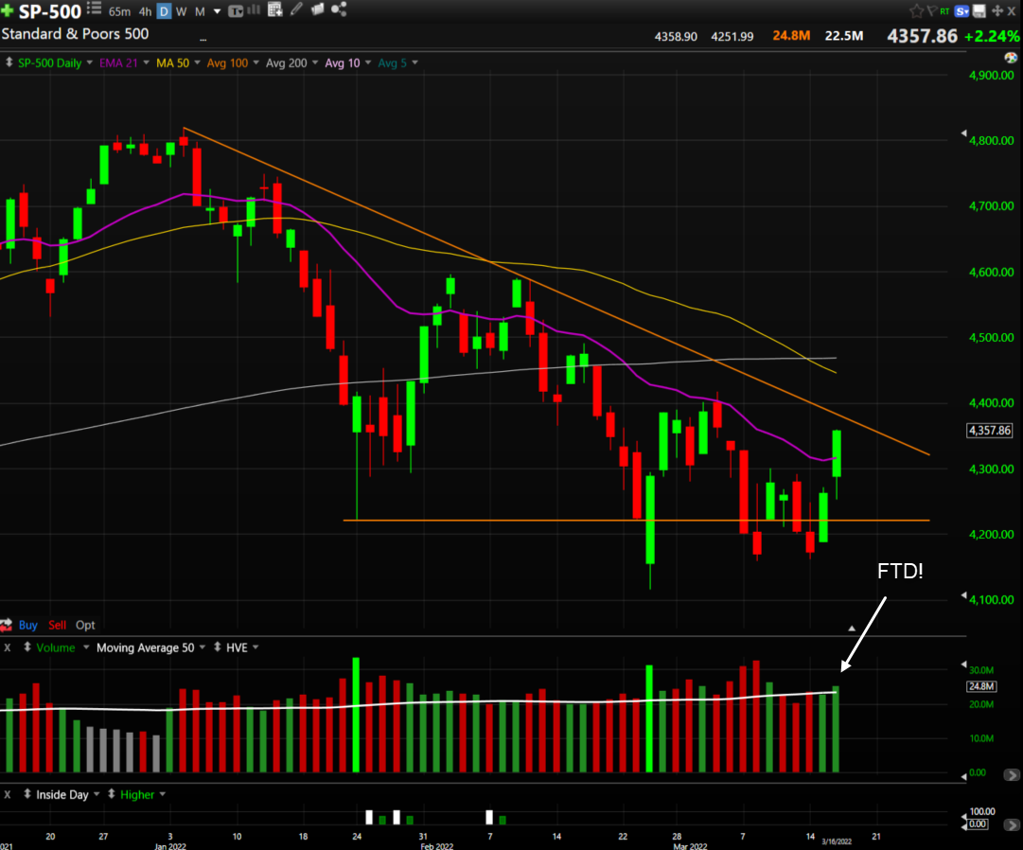This screenshot has width=1023, height=850.
Task: Open the Higher indicator dropdown
Action: point(163,794)
